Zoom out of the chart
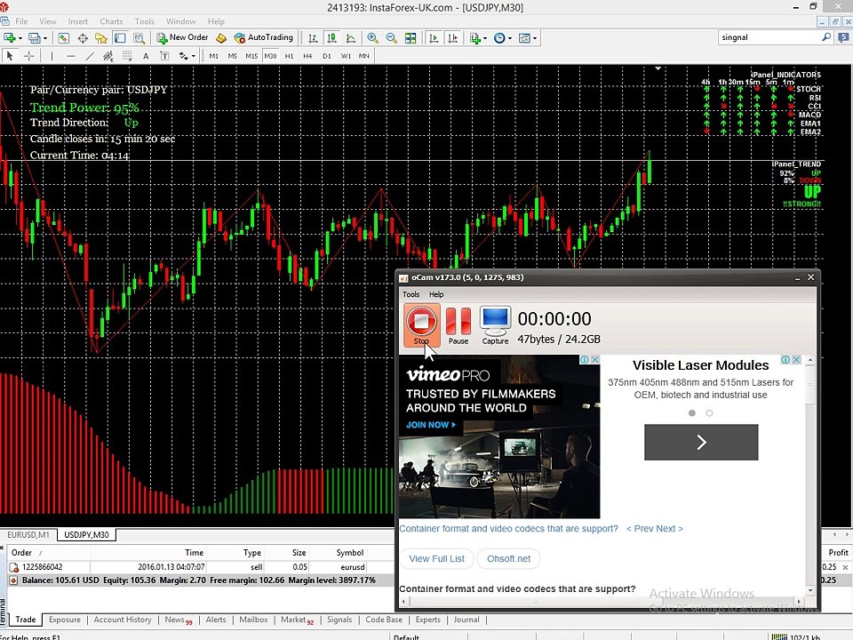The width and height of the screenshot is (853, 640). [392, 37]
